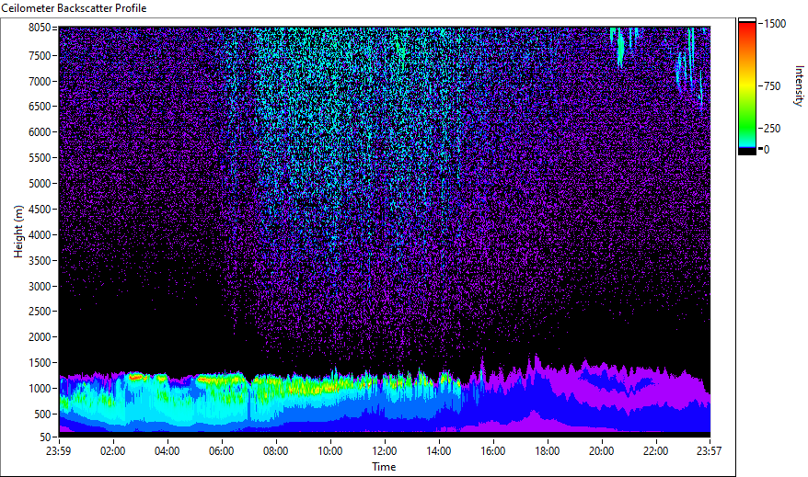Click the 250 intensity scale value
The width and height of the screenshot is (808, 477).
(772, 129)
